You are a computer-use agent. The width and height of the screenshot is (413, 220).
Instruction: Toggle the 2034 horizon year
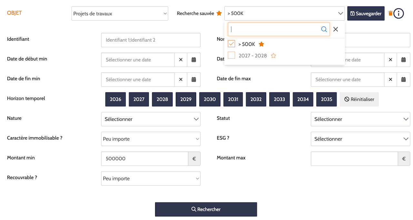pyautogui.click(x=303, y=99)
